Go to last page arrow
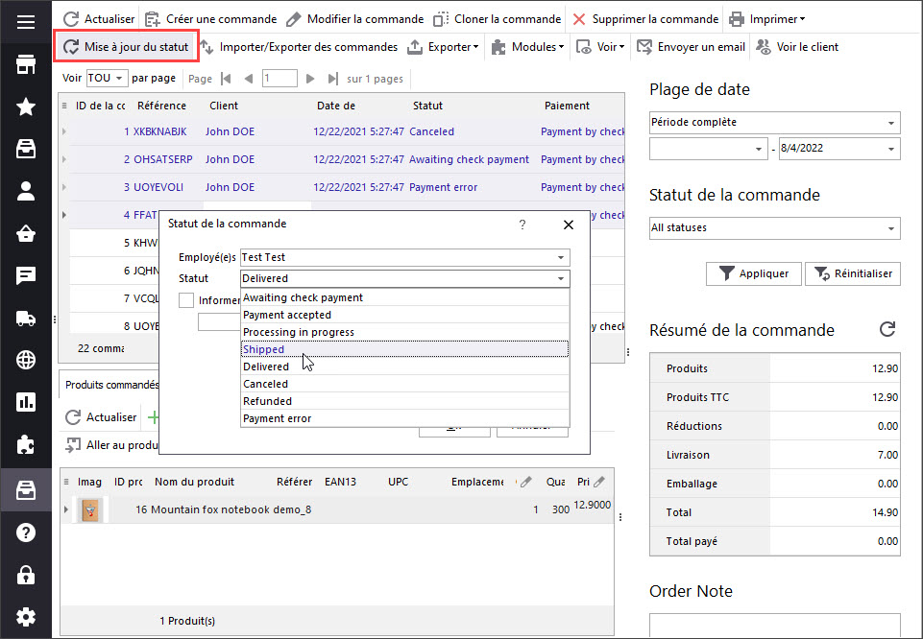This screenshot has height=639, width=923. tap(332, 78)
